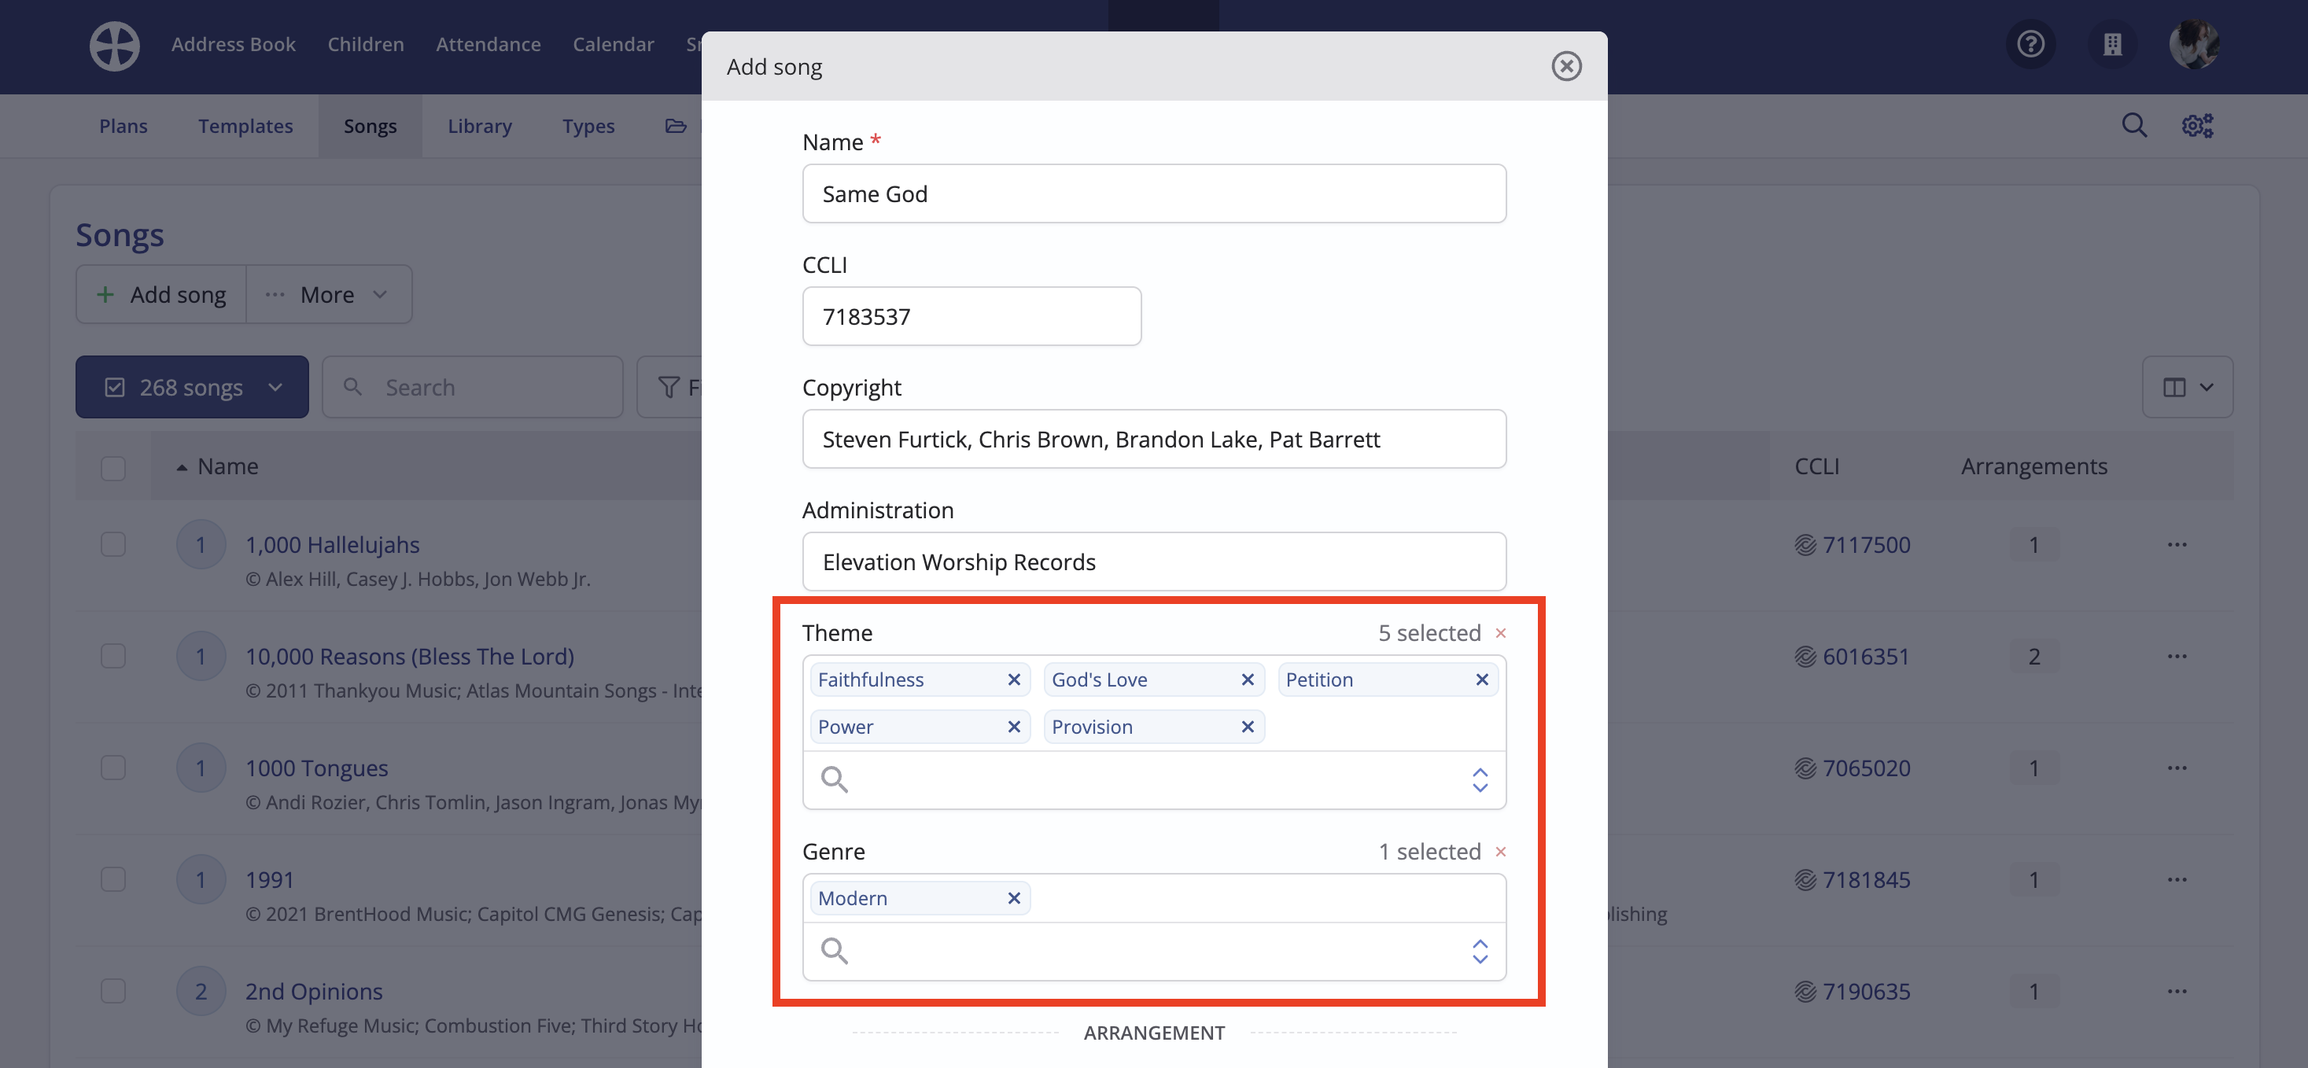This screenshot has width=2308, height=1068.
Task: Open the services settings gears icon
Action: point(2197,125)
